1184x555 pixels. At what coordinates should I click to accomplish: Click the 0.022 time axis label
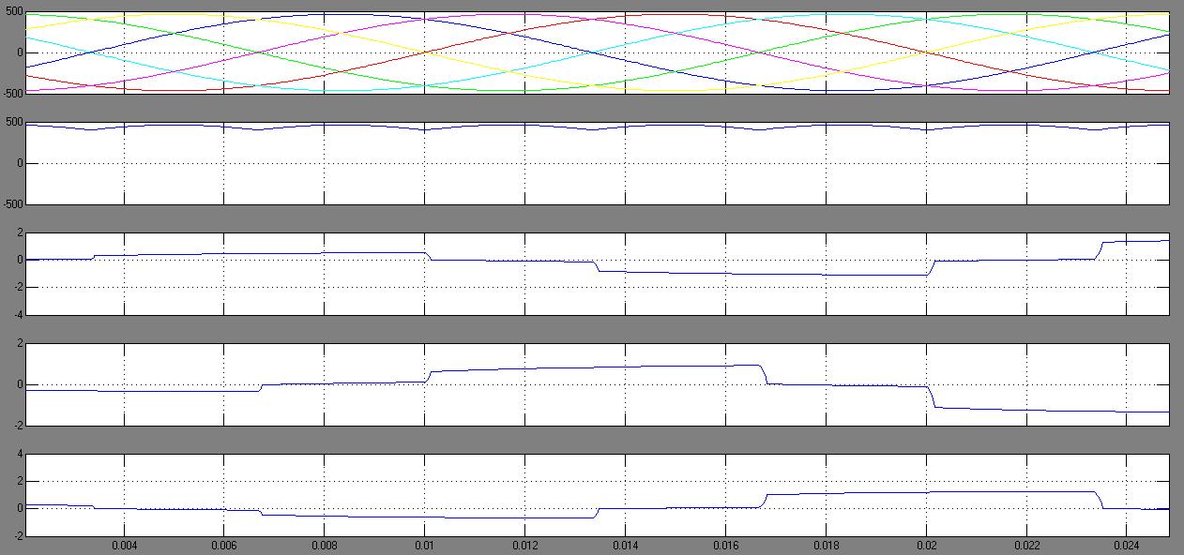(x=1027, y=545)
